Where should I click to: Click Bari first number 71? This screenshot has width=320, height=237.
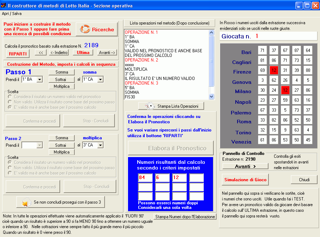click(262, 50)
